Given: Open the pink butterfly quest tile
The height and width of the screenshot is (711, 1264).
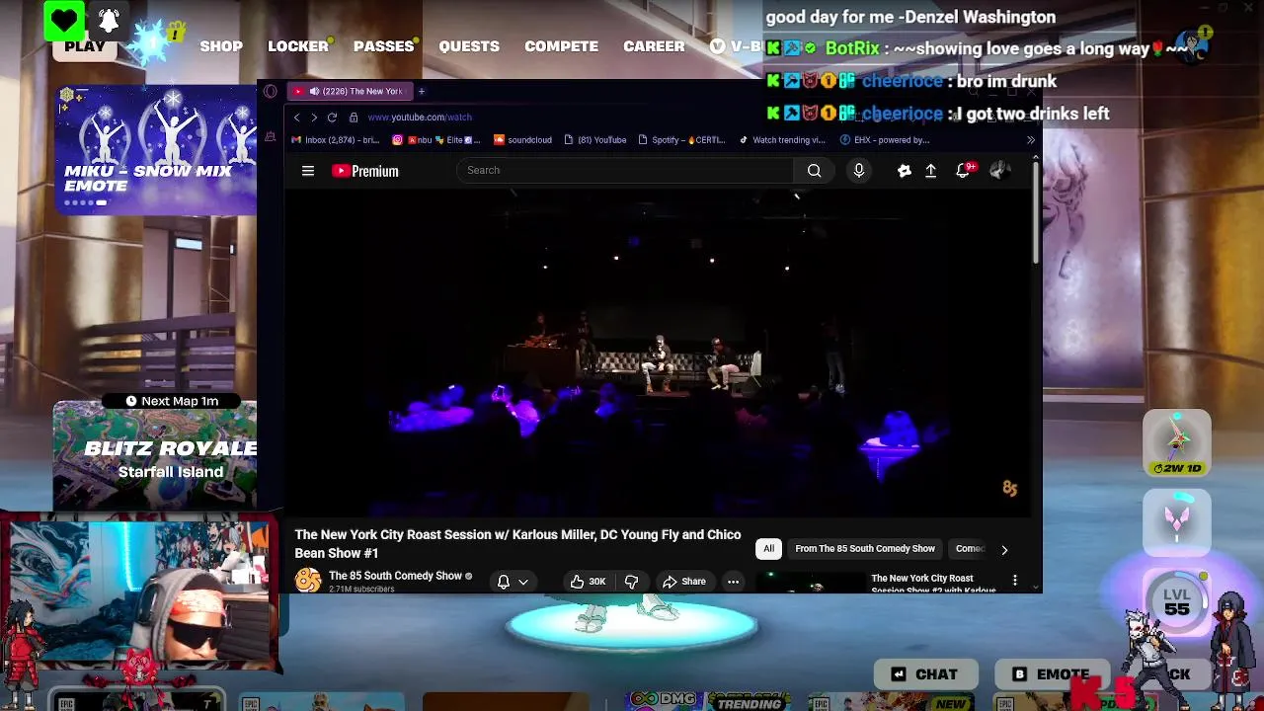Looking at the screenshot, I should (1177, 522).
